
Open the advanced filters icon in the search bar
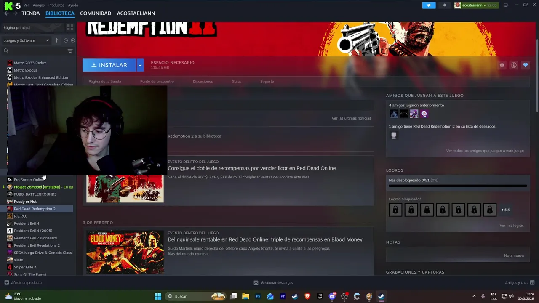coord(70,51)
